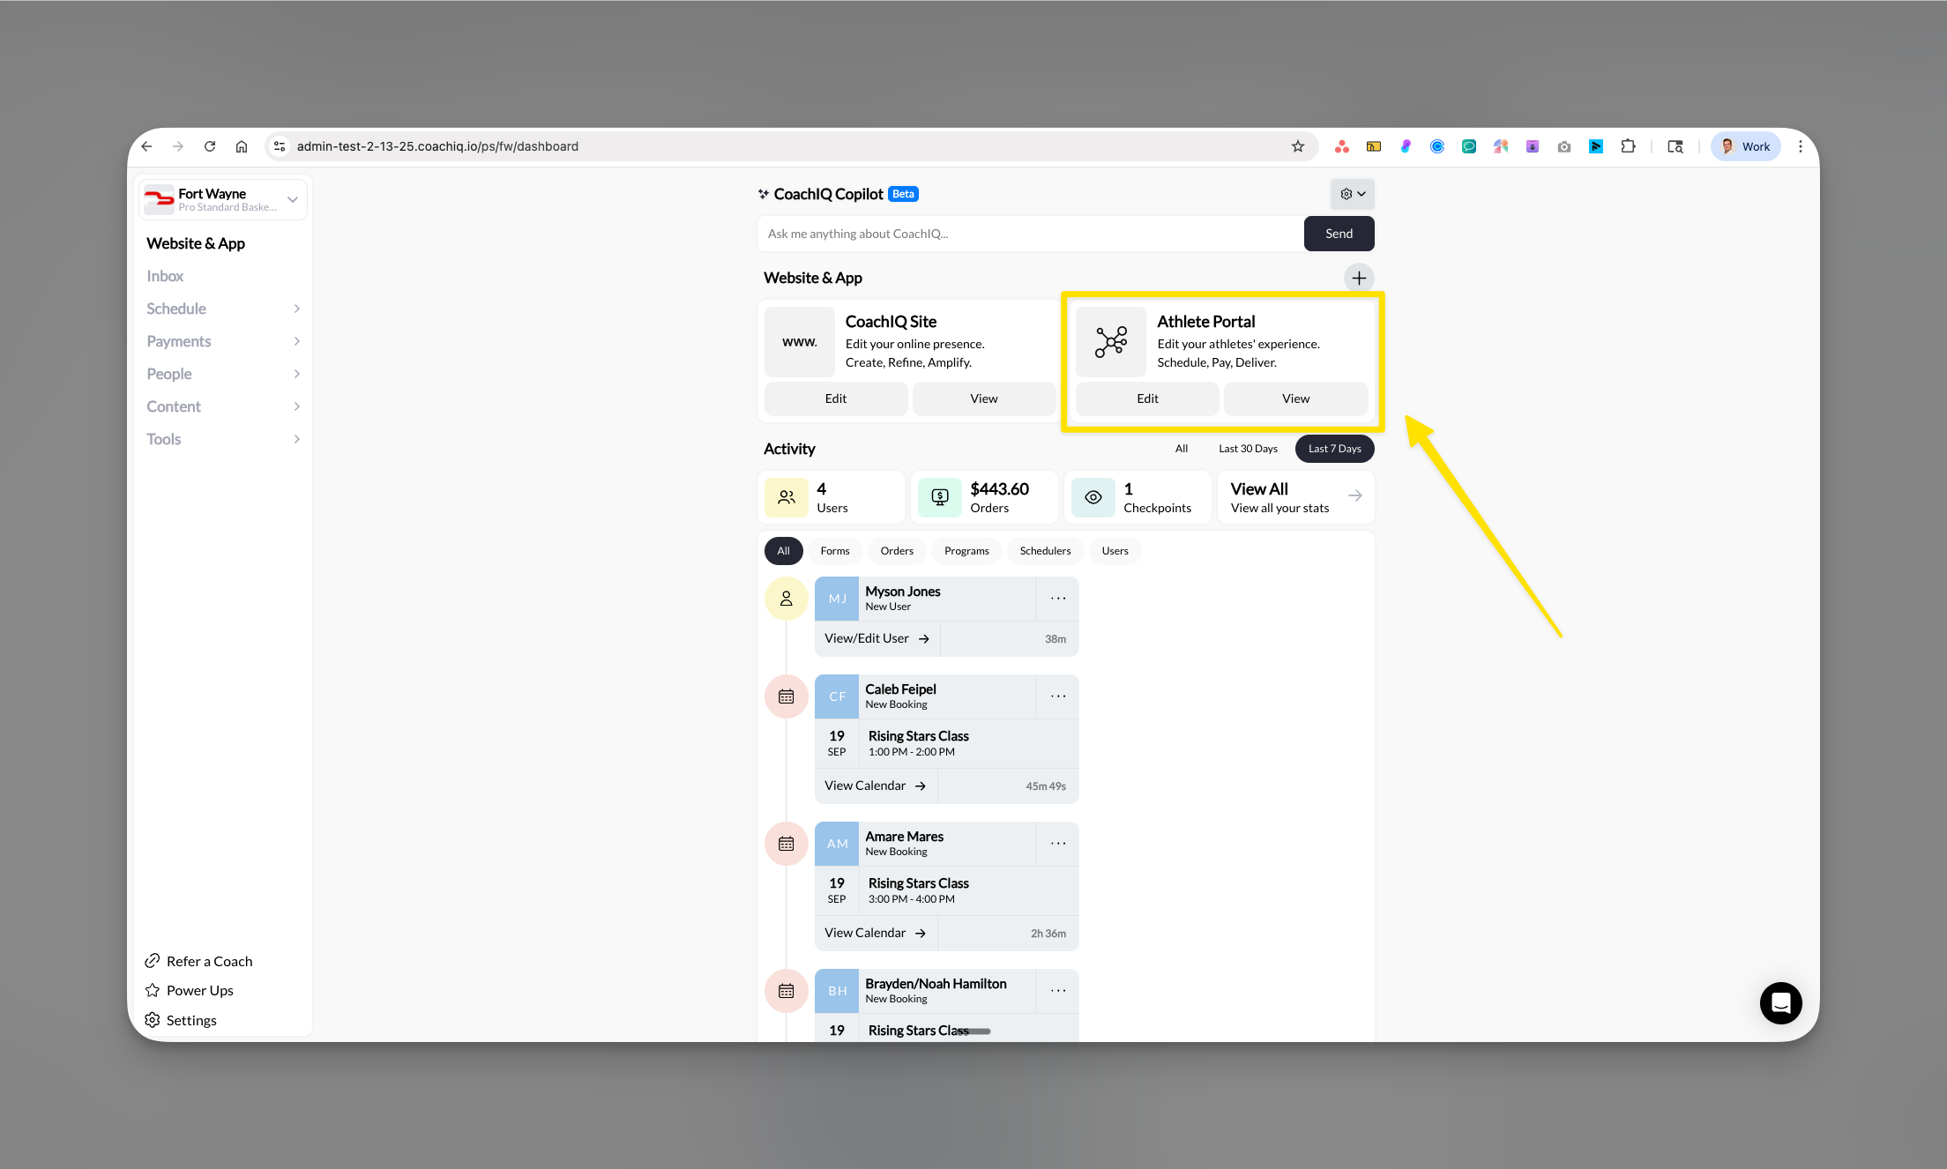Open Copilot settings gear dropdown
This screenshot has width=1947, height=1169.
[1352, 194]
